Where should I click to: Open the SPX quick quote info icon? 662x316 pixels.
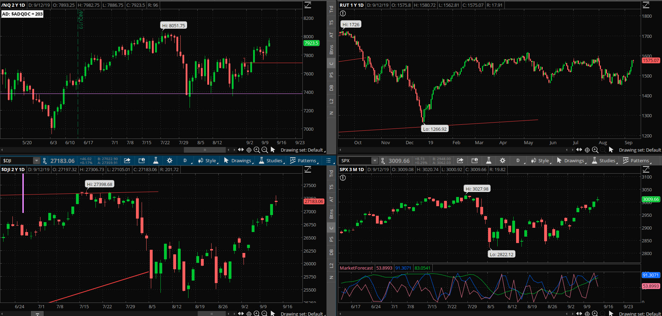tap(474, 160)
